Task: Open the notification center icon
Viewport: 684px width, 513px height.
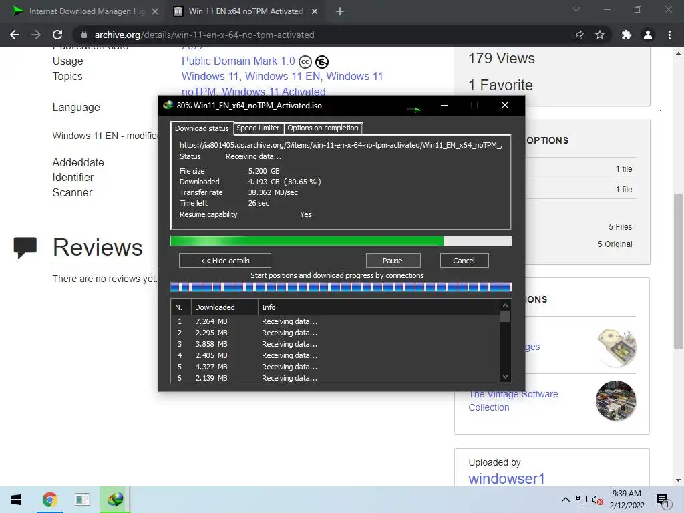Action: pyautogui.click(x=663, y=500)
